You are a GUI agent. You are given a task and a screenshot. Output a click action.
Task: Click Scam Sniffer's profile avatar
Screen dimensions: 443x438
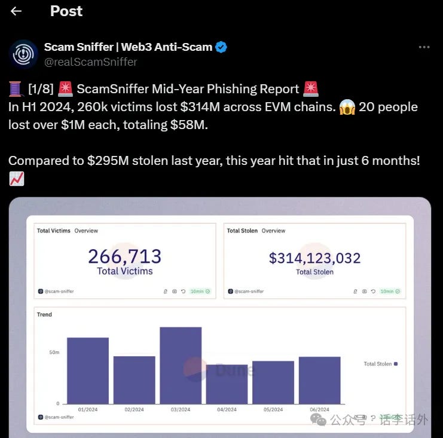point(23,54)
